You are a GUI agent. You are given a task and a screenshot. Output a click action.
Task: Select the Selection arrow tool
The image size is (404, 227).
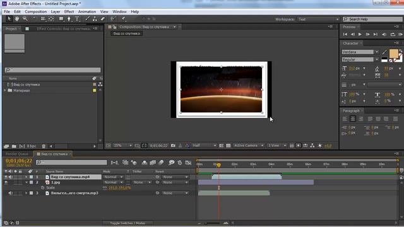[9, 18]
